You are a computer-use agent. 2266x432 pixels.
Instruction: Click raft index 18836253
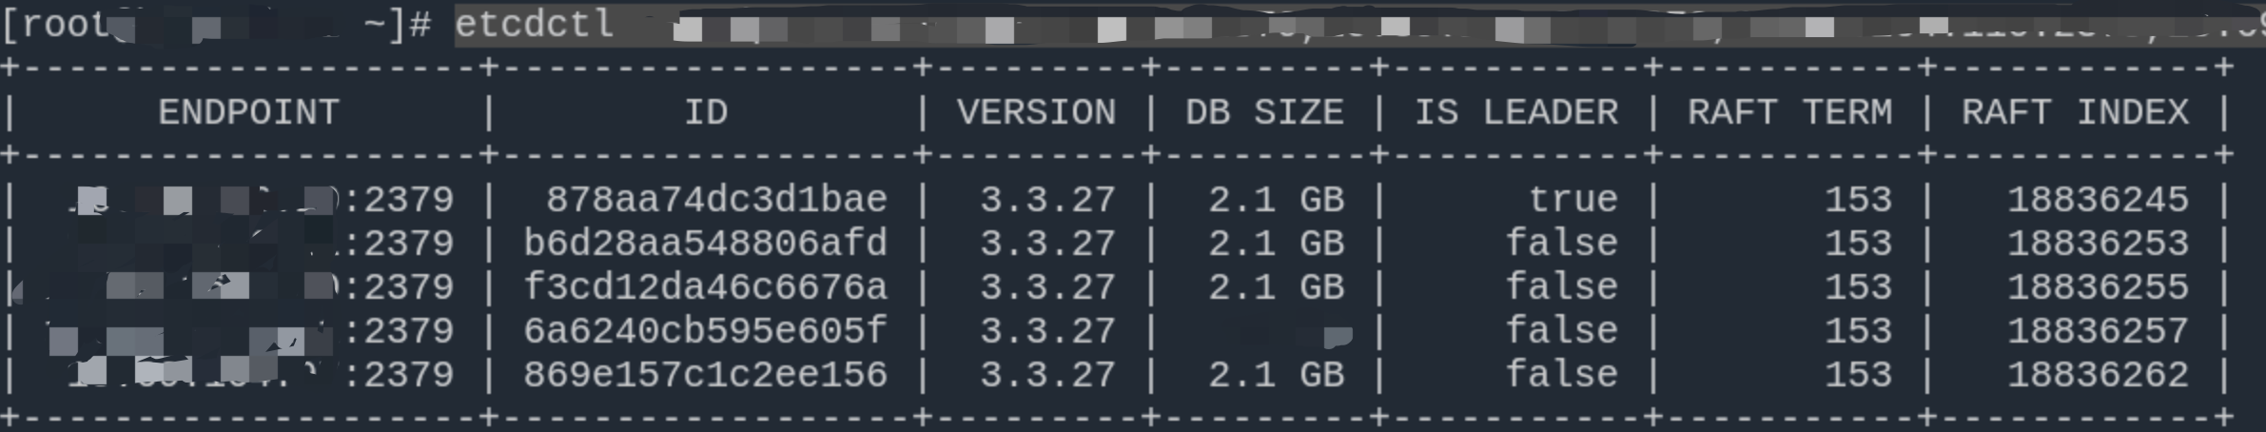pyautogui.click(x=2098, y=244)
